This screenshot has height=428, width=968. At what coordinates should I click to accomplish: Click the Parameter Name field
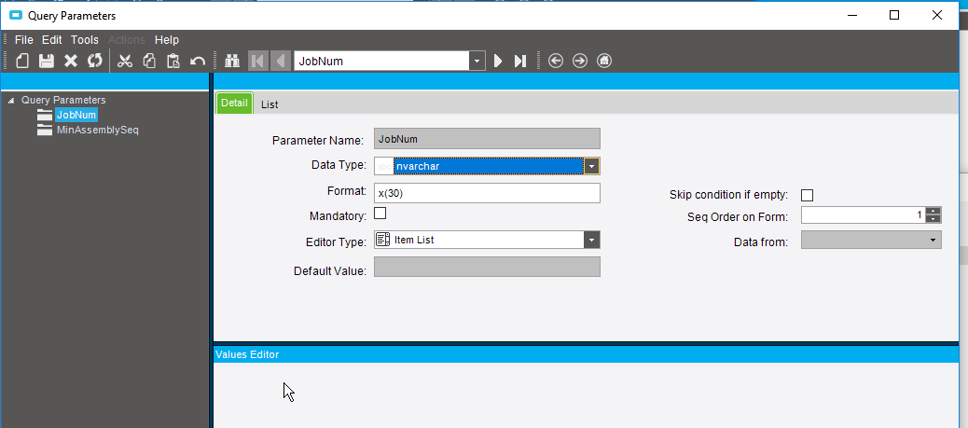[x=487, y=139]
